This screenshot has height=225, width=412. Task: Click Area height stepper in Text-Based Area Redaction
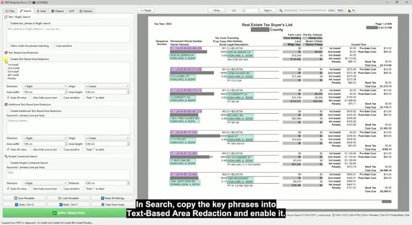point(128,92)
